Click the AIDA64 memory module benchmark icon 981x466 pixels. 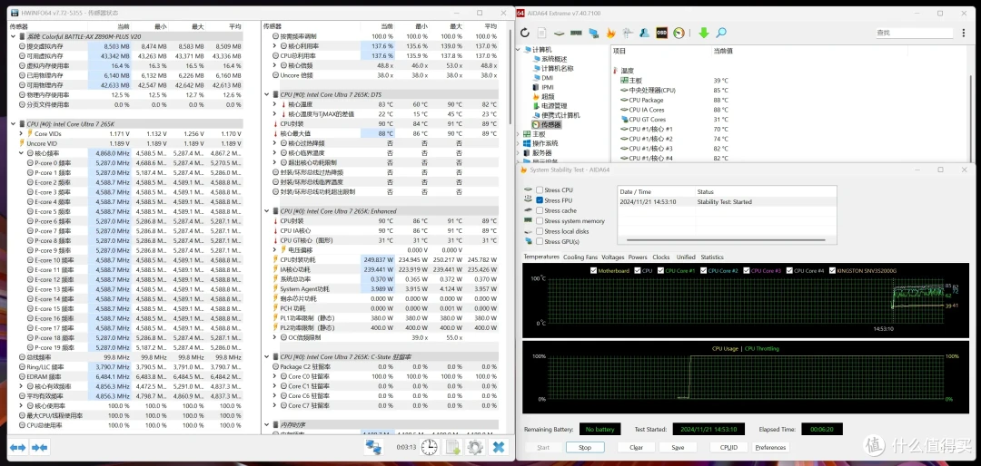pyautogui.click(x=576, y=33)
